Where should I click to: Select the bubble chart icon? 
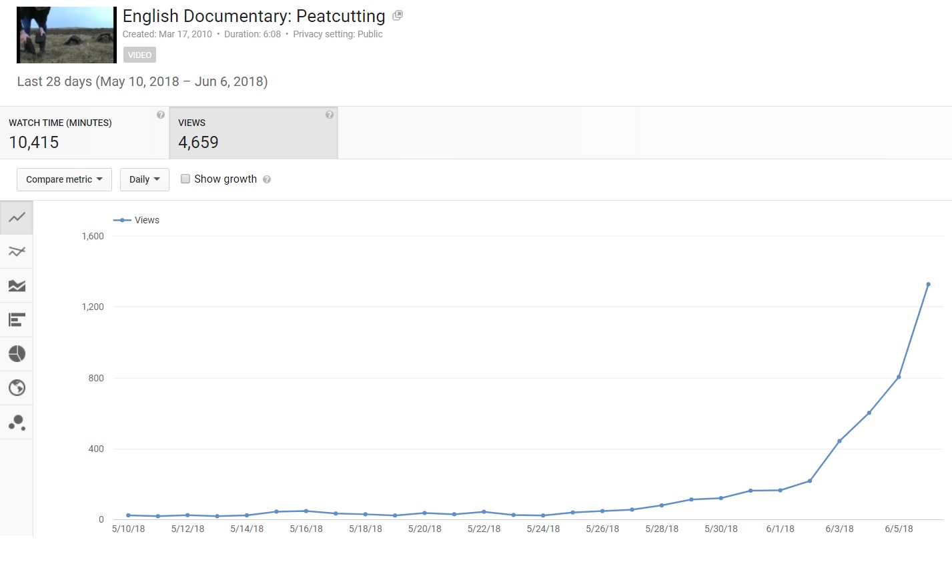(17, 423)
